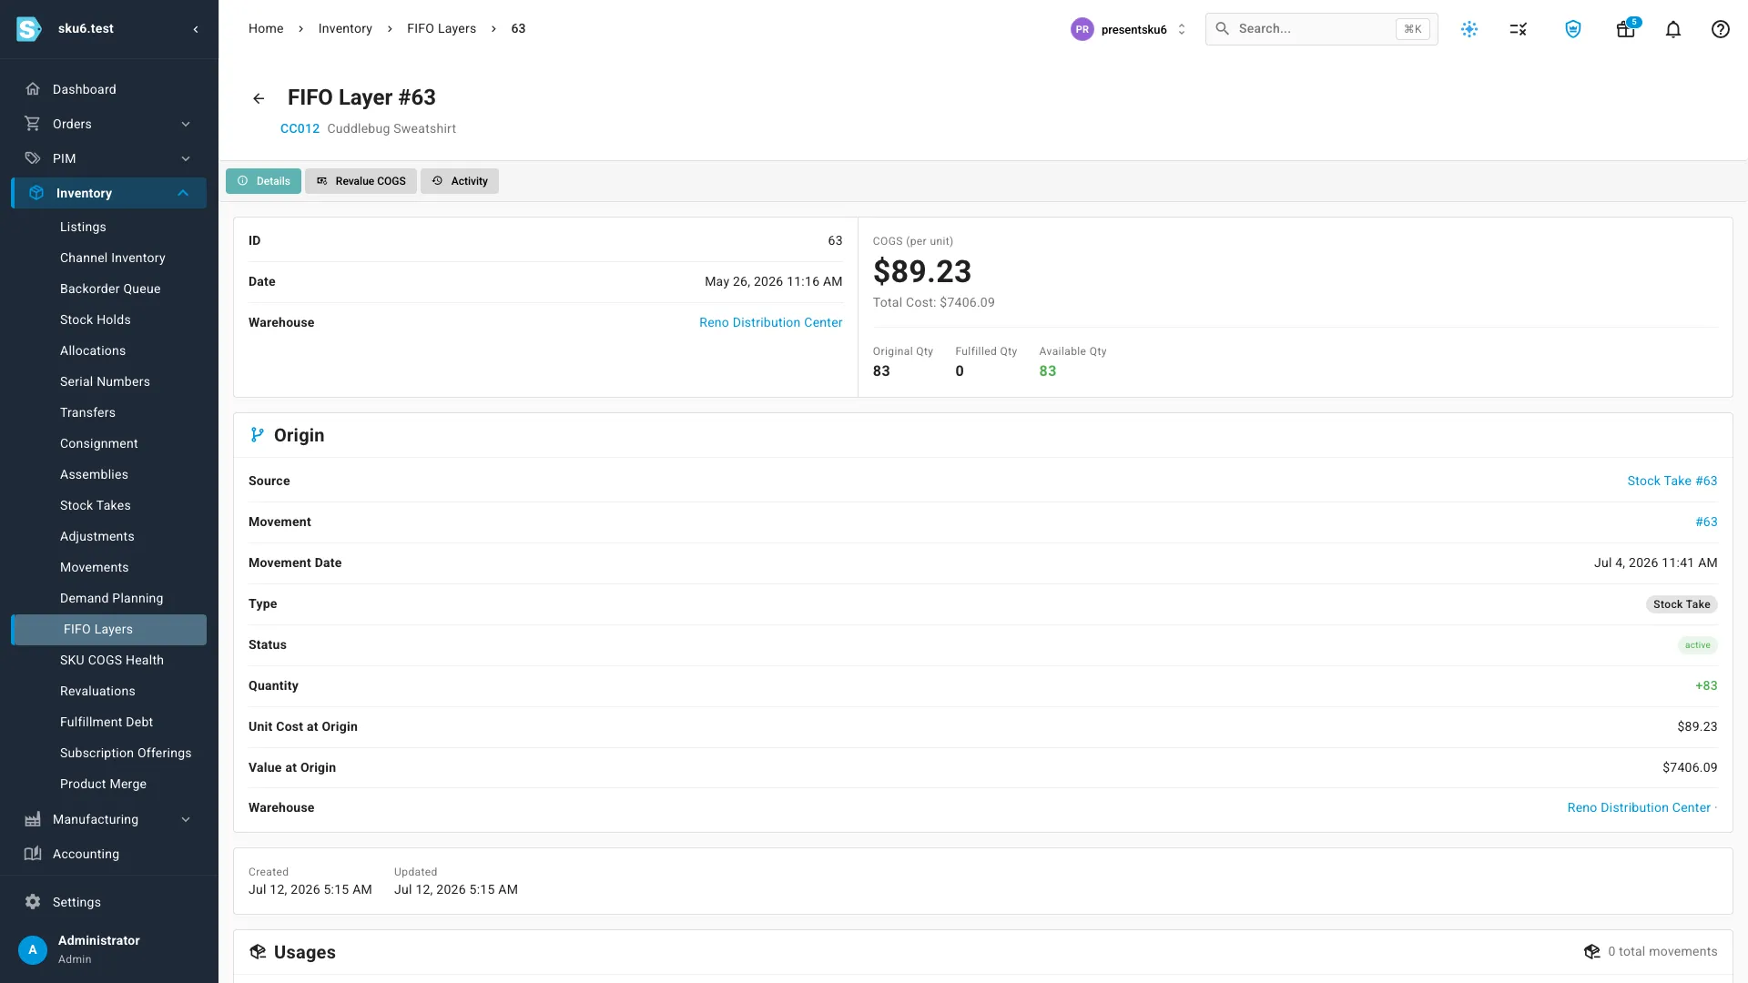Click the Settings gear icon
The width and height of the screenshot is (1748, 983).
click(33, 902)
